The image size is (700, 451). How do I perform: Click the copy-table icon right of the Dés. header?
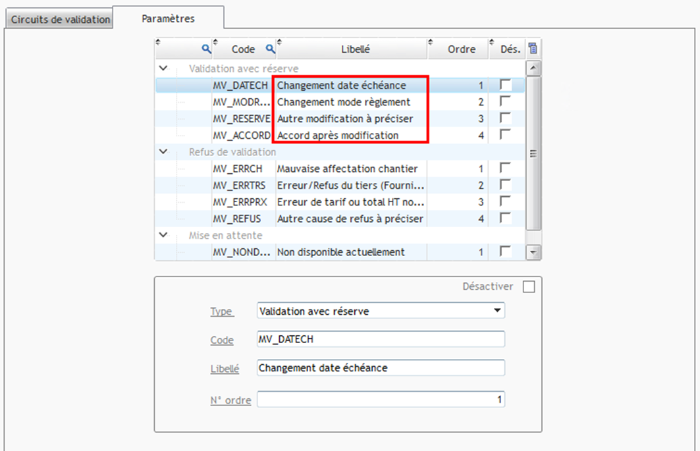click(533, 47)
